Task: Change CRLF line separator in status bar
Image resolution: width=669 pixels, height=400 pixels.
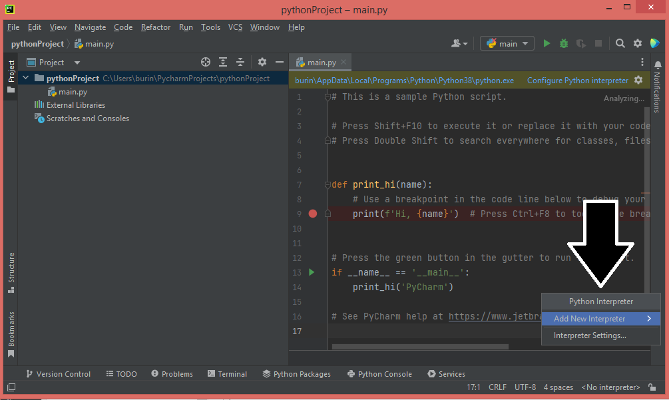Action: (497, 387)
